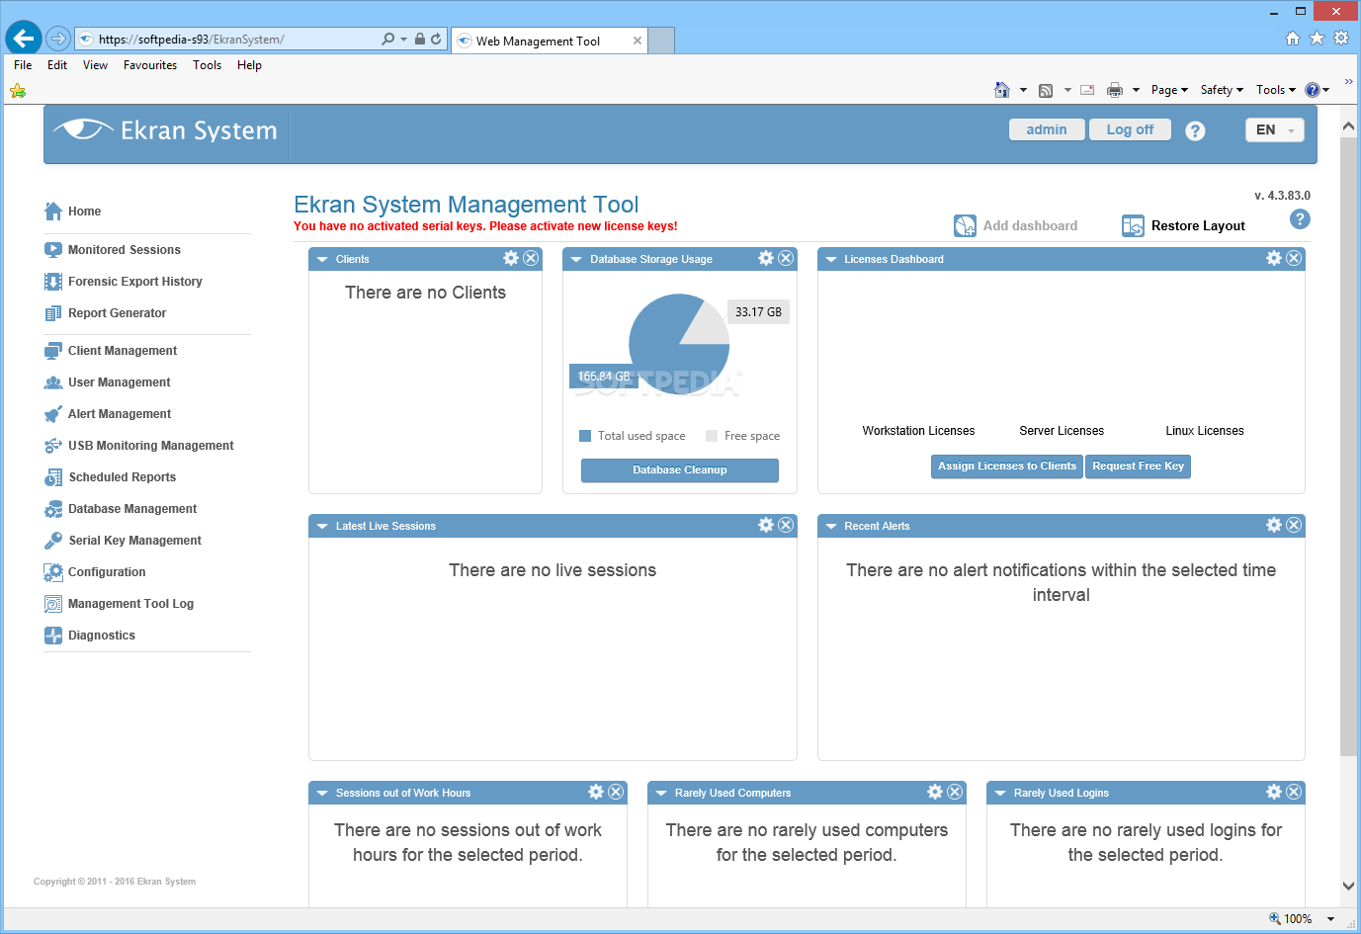Go to Serial Key Management
Viewport: 1361px width, 934px height.
[124, 541]
